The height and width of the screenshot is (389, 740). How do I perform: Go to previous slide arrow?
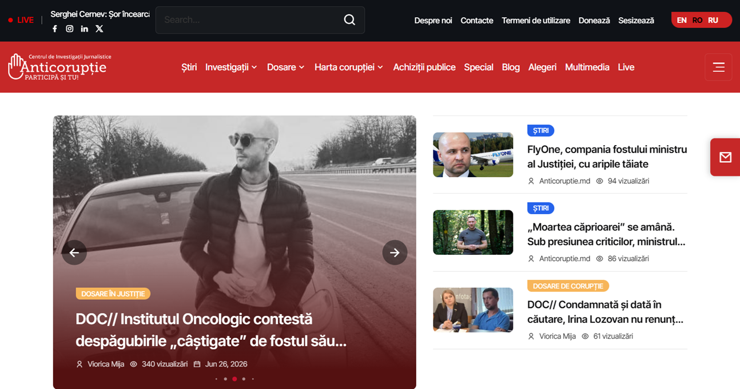coord(74,252)
